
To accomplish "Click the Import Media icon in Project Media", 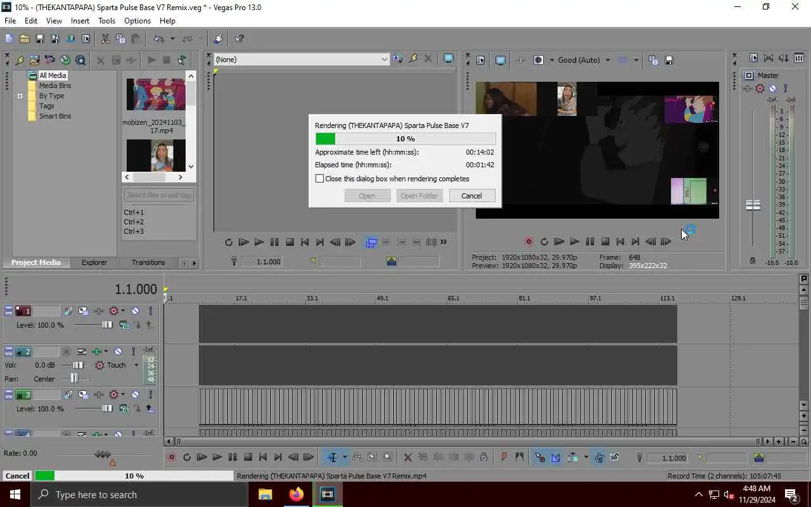I will tap(34, 60).
